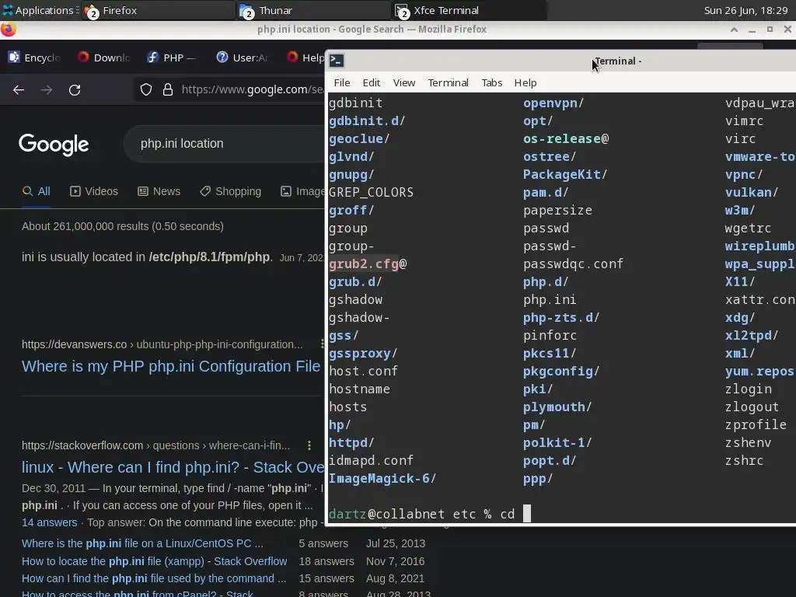This screenshot has height=597, width=796.
Task: Open How to locate the php.ini file (xampp) link
Action: point(155,561)
